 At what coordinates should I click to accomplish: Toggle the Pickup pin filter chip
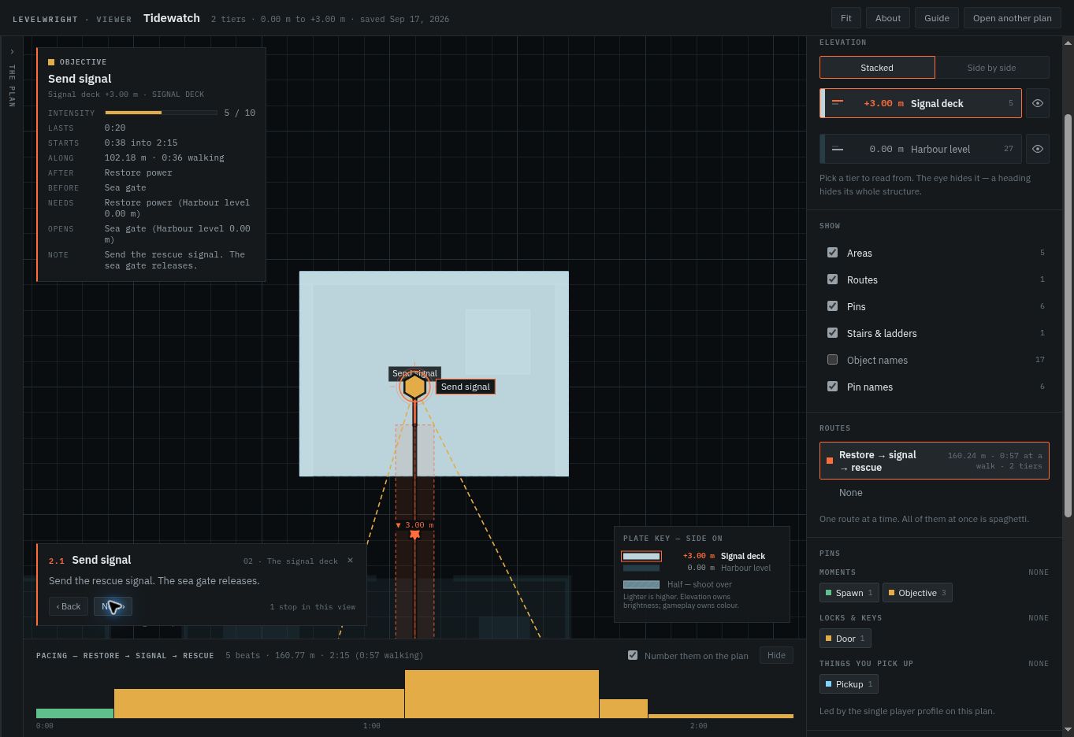point(849,684)
